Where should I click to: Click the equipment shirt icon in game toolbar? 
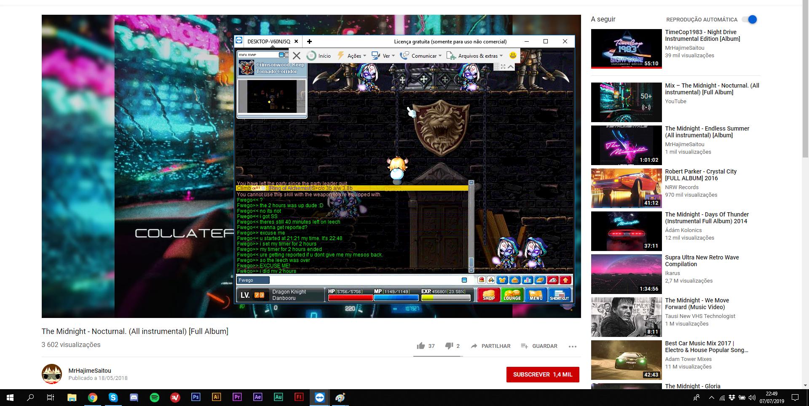coord(501,280)
